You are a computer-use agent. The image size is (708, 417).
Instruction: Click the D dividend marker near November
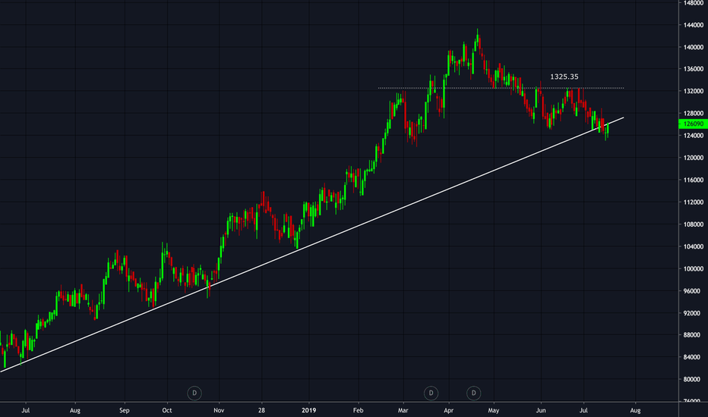tap(194, 393)
